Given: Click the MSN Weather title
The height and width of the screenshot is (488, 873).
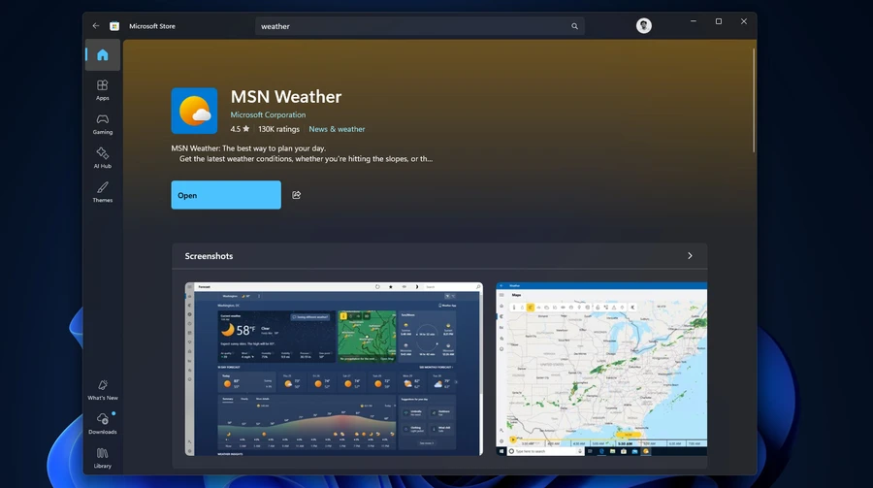Looking at the screenshot, I should click(286, 96).
